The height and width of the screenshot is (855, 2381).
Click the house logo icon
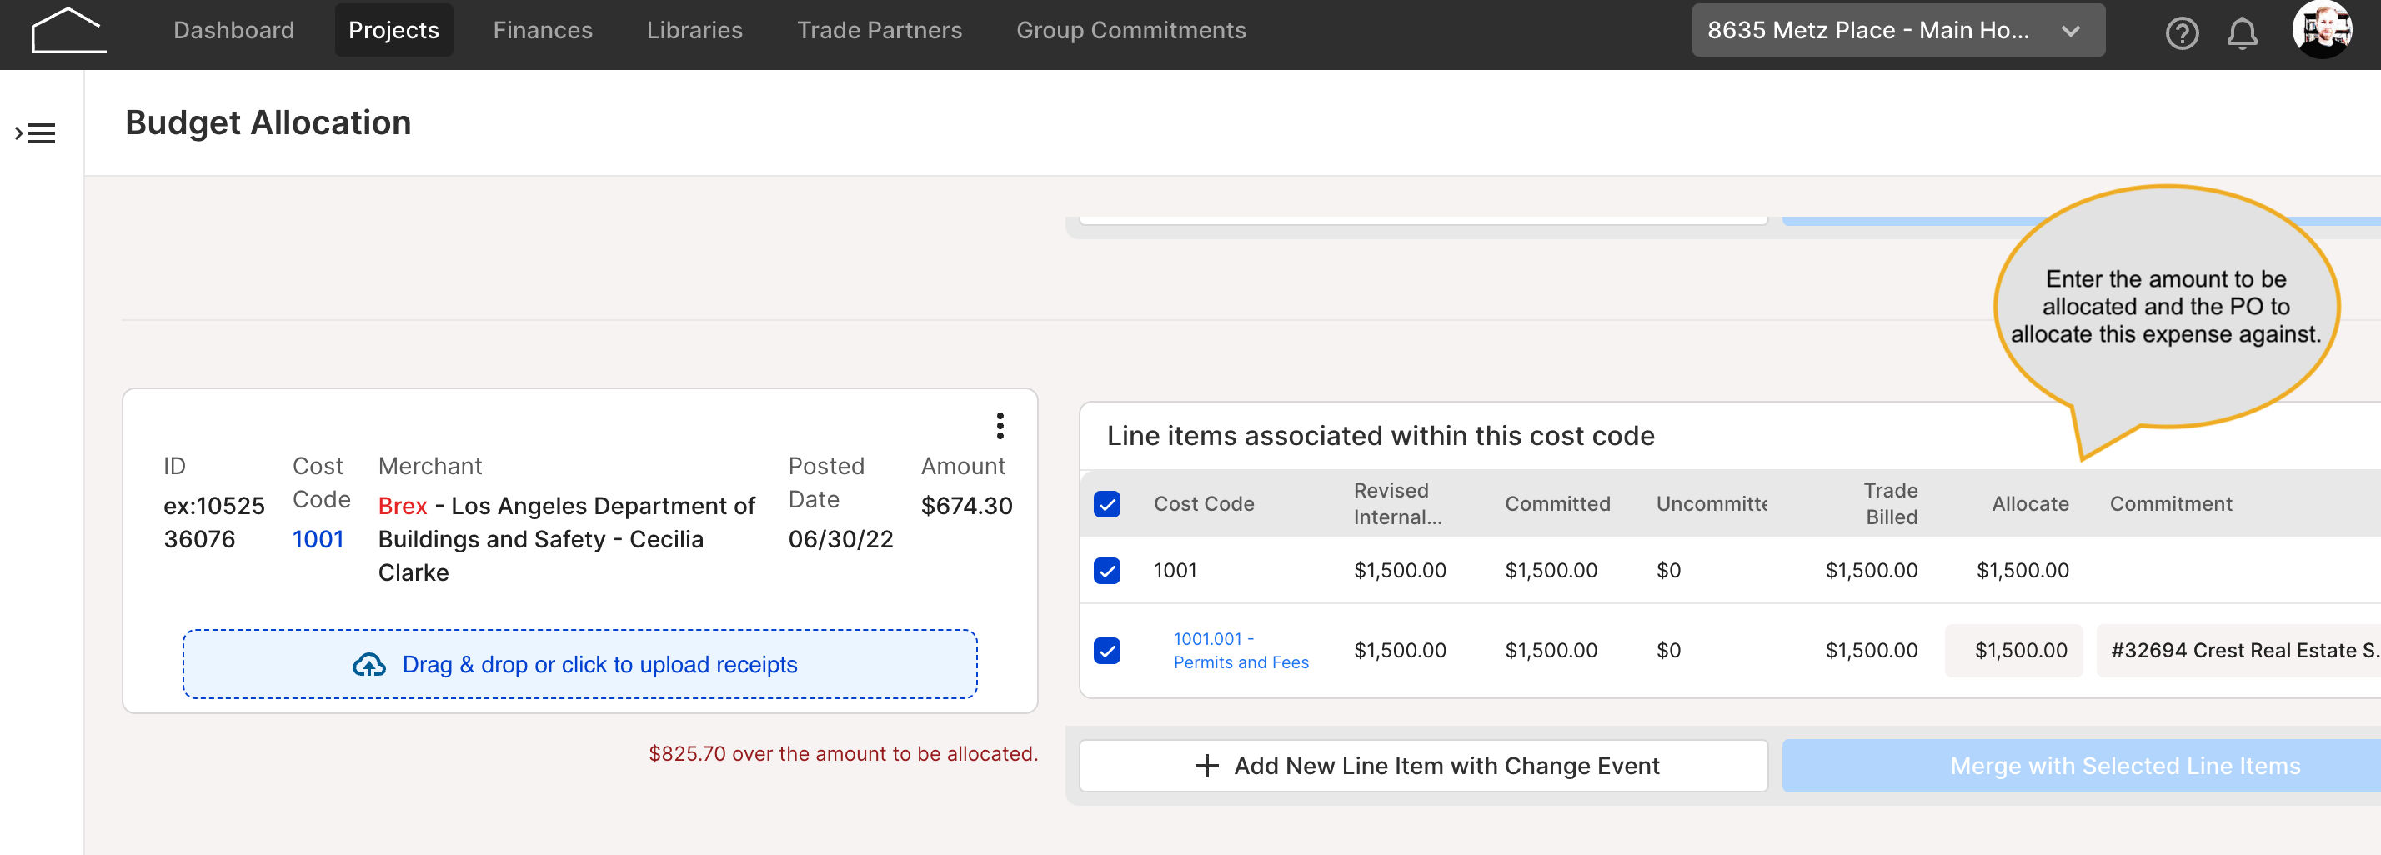[x=68, y=31]
